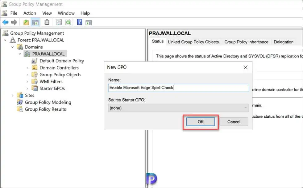Collapse the Forest: PRAJWAL.LOCAL node

[x=6, y=40]
